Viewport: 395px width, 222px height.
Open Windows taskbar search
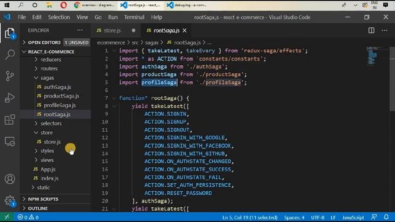pyautogui.click(x=21, y=5)
